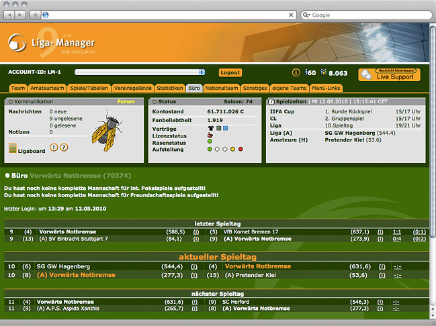Switch to the Statistiken tab
The width and height of the screenshot is (436, 326).
tap(170, 88)
